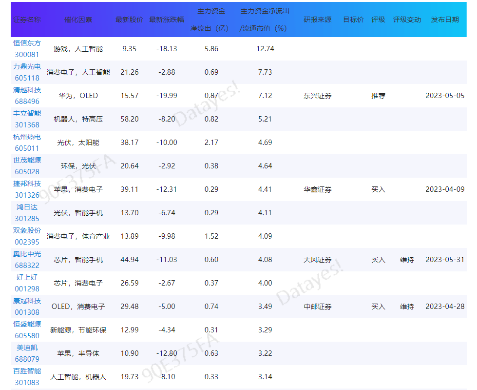Viewport: 477px width, 390px height.
Task: Select the 华为,OLED catalyst cell
Action: pos(78,96)
